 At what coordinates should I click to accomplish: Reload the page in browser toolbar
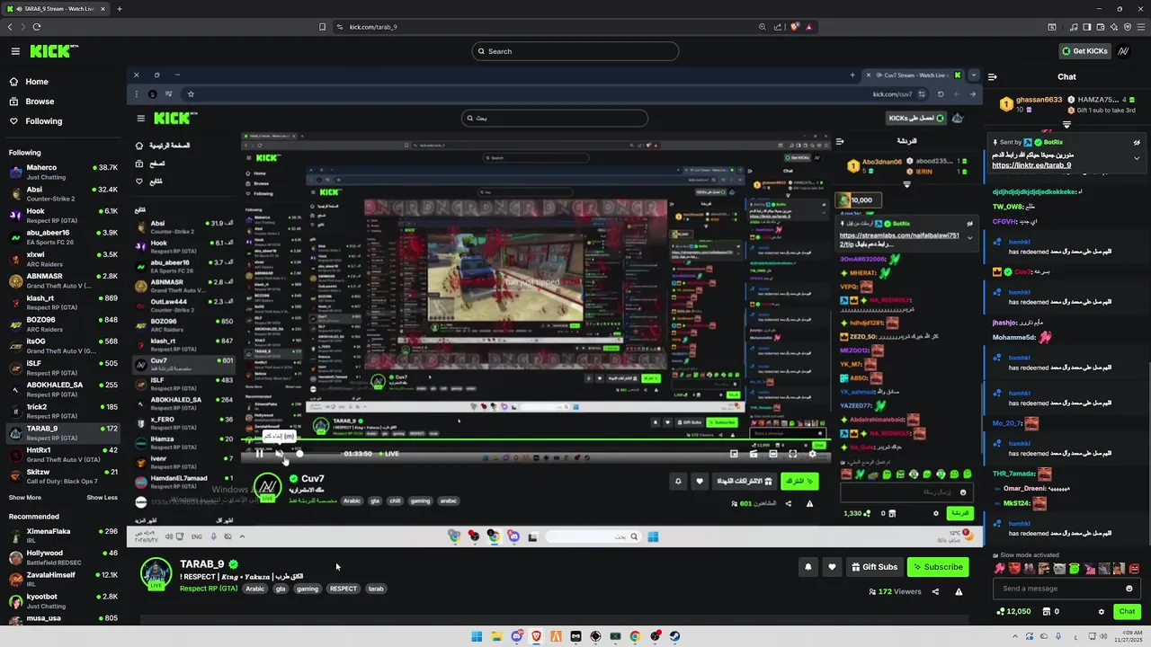tap(36, 27)
